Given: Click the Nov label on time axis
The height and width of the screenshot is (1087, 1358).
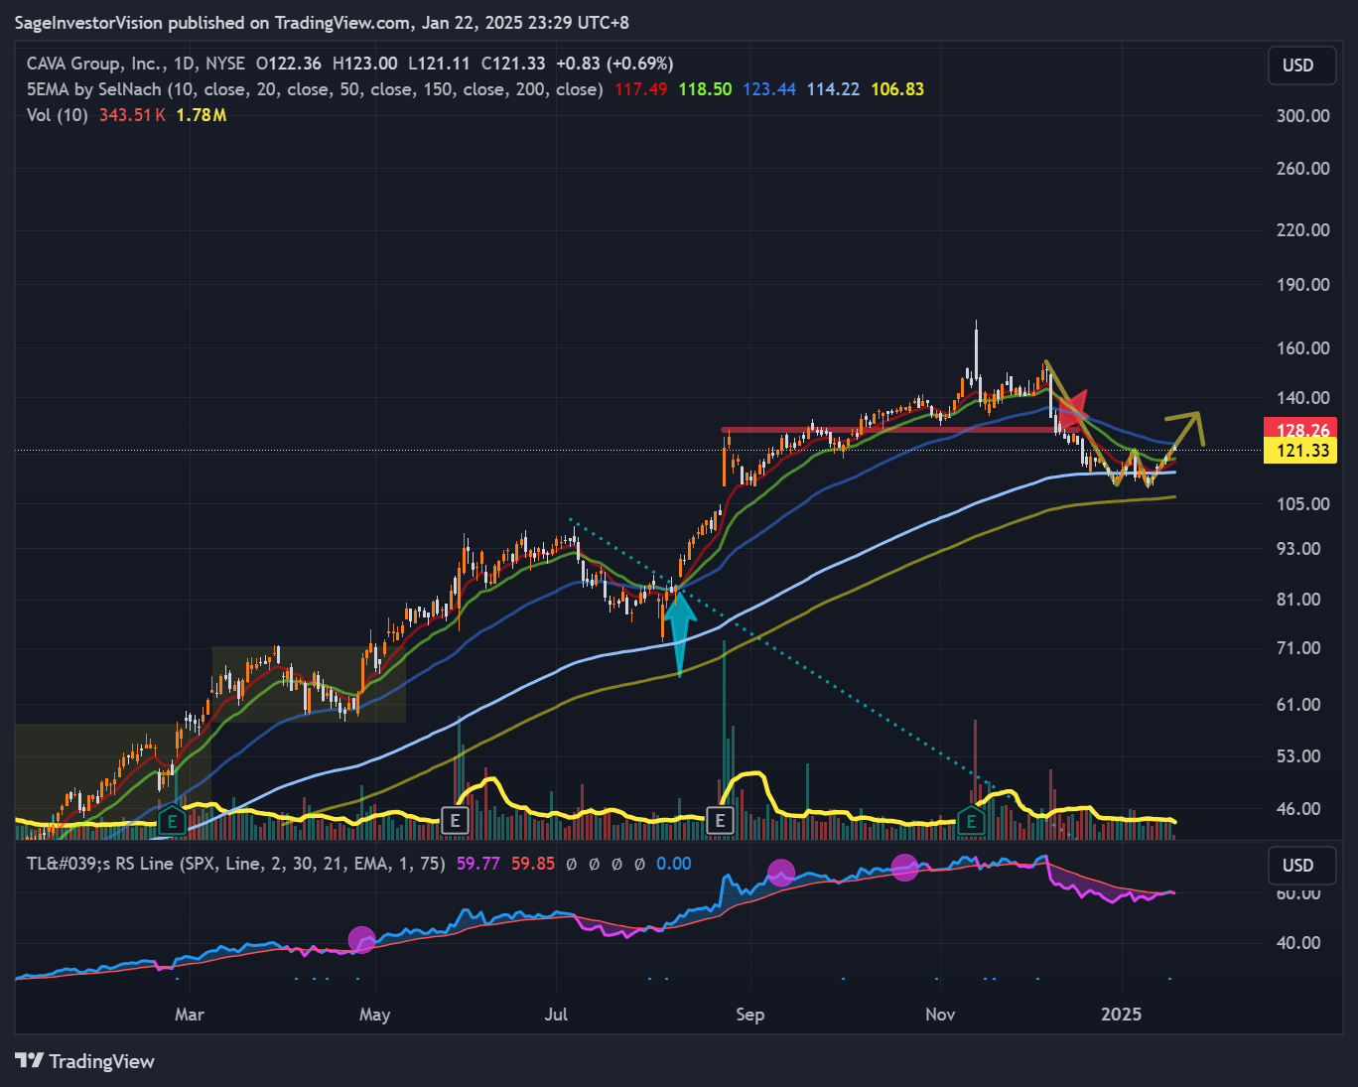Looking at the screenshot, I should pyautogui.click(x=940, y=1015).
